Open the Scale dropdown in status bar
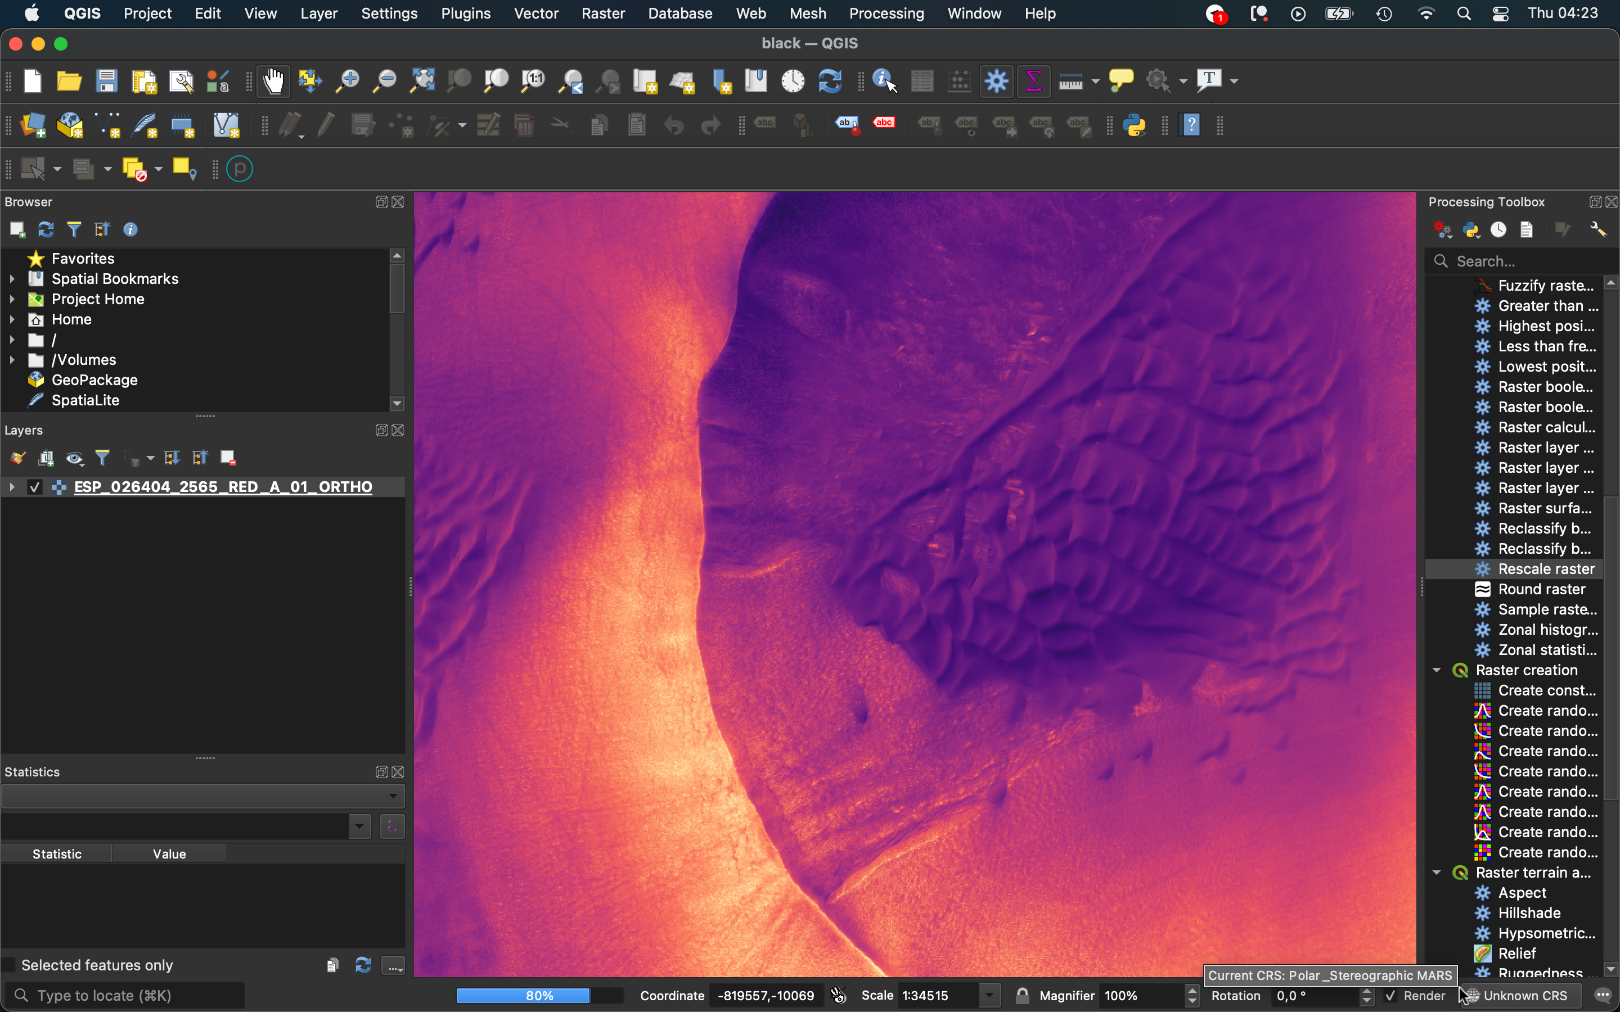Screen dimensions: 1620x1012 point(989,996)
